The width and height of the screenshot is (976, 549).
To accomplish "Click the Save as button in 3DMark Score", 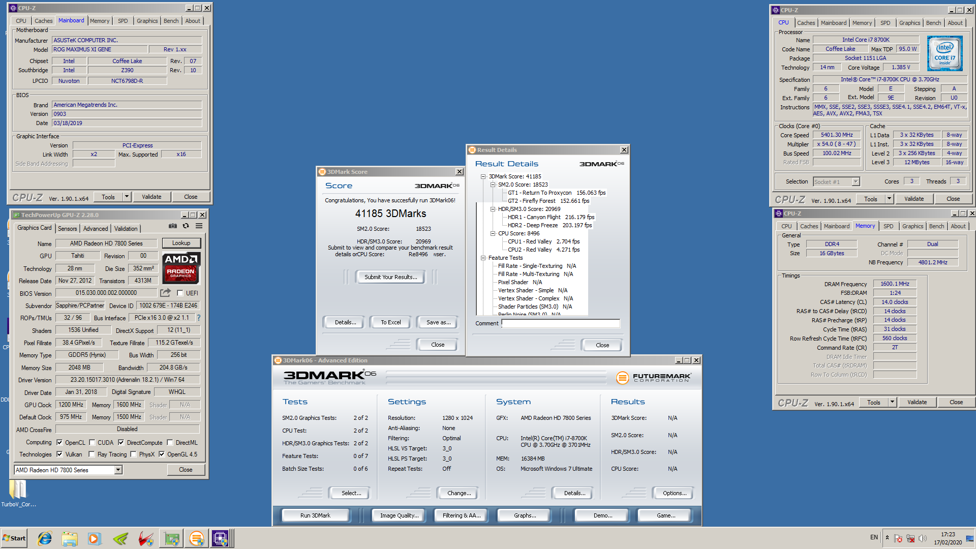I will pyautogui.click(x=438, y=322).
